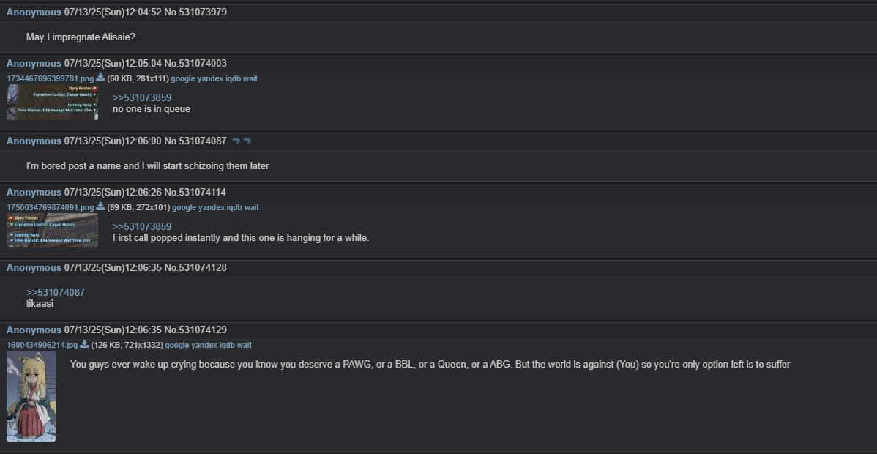Viewport: 877px width, 454px height.
Task: Follow quote link >>531074087 in tikaasi reply
Action: (56, 292)
